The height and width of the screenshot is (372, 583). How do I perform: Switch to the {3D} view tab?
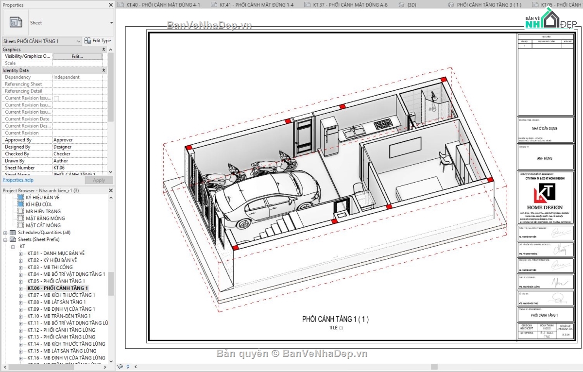click(x=412, y=5)
